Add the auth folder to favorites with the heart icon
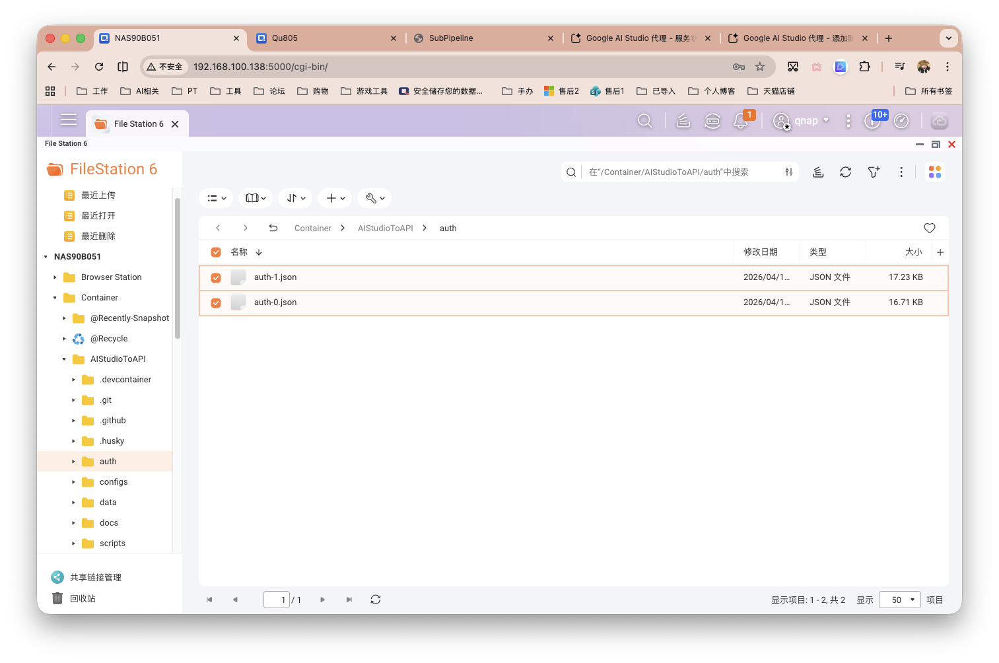The width and height of the screenshot is (999, 663). pos(929,228)
